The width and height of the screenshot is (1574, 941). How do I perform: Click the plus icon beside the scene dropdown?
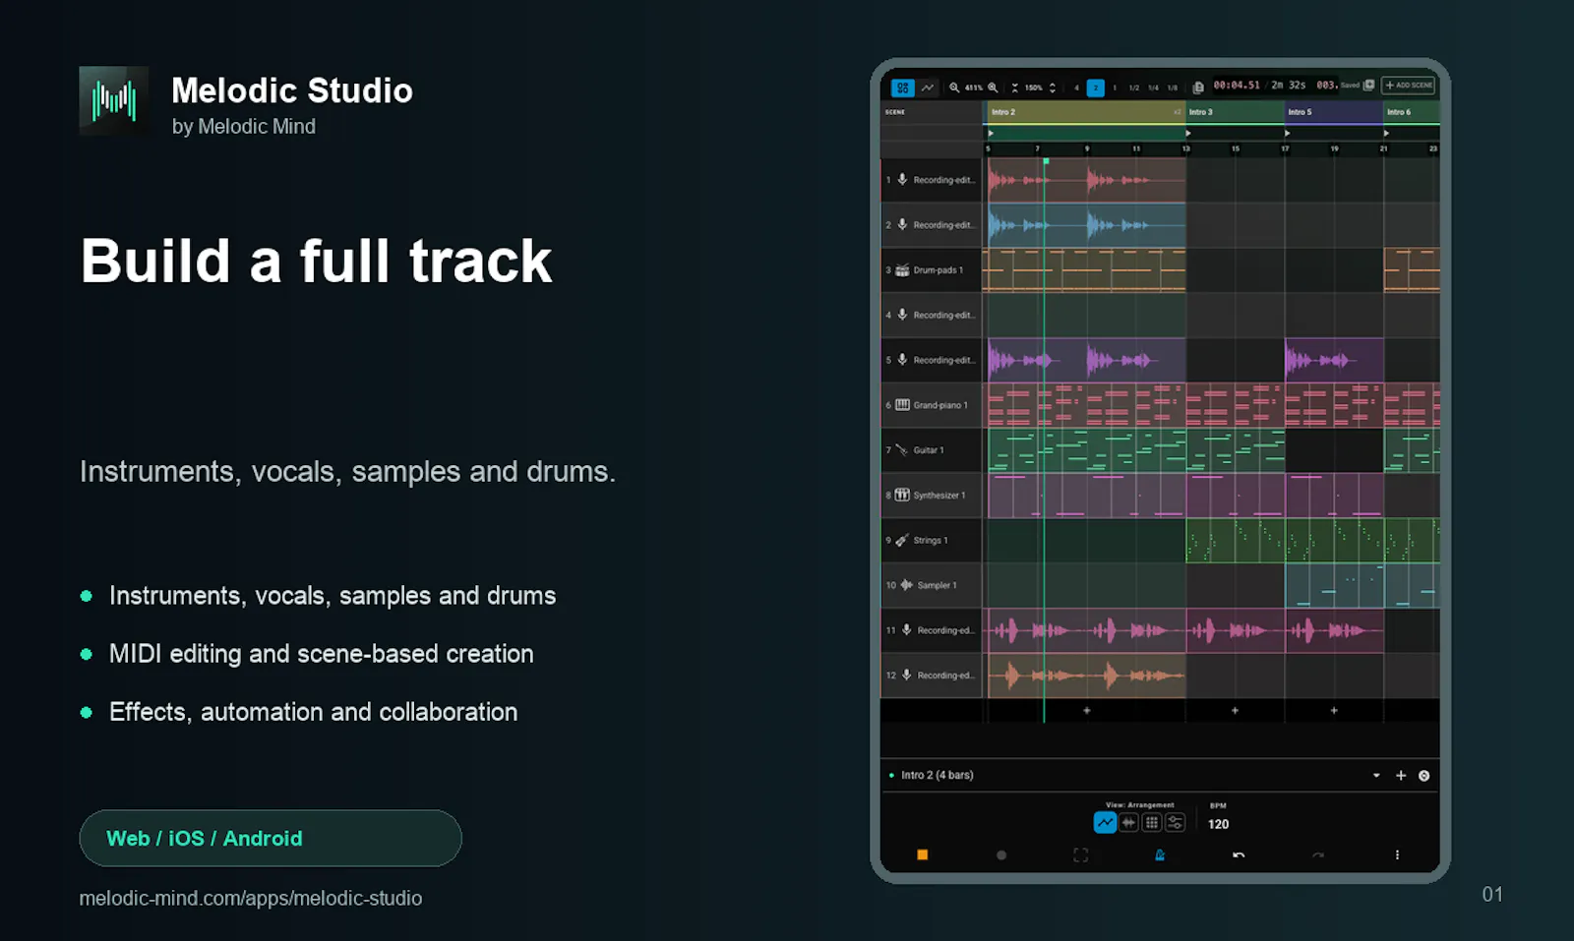coord(1401,776)
